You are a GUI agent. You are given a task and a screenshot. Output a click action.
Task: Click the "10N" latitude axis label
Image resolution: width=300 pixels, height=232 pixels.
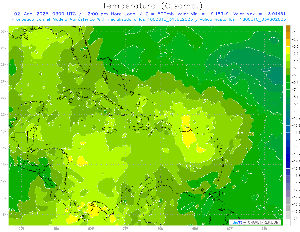tap(4, 198)
